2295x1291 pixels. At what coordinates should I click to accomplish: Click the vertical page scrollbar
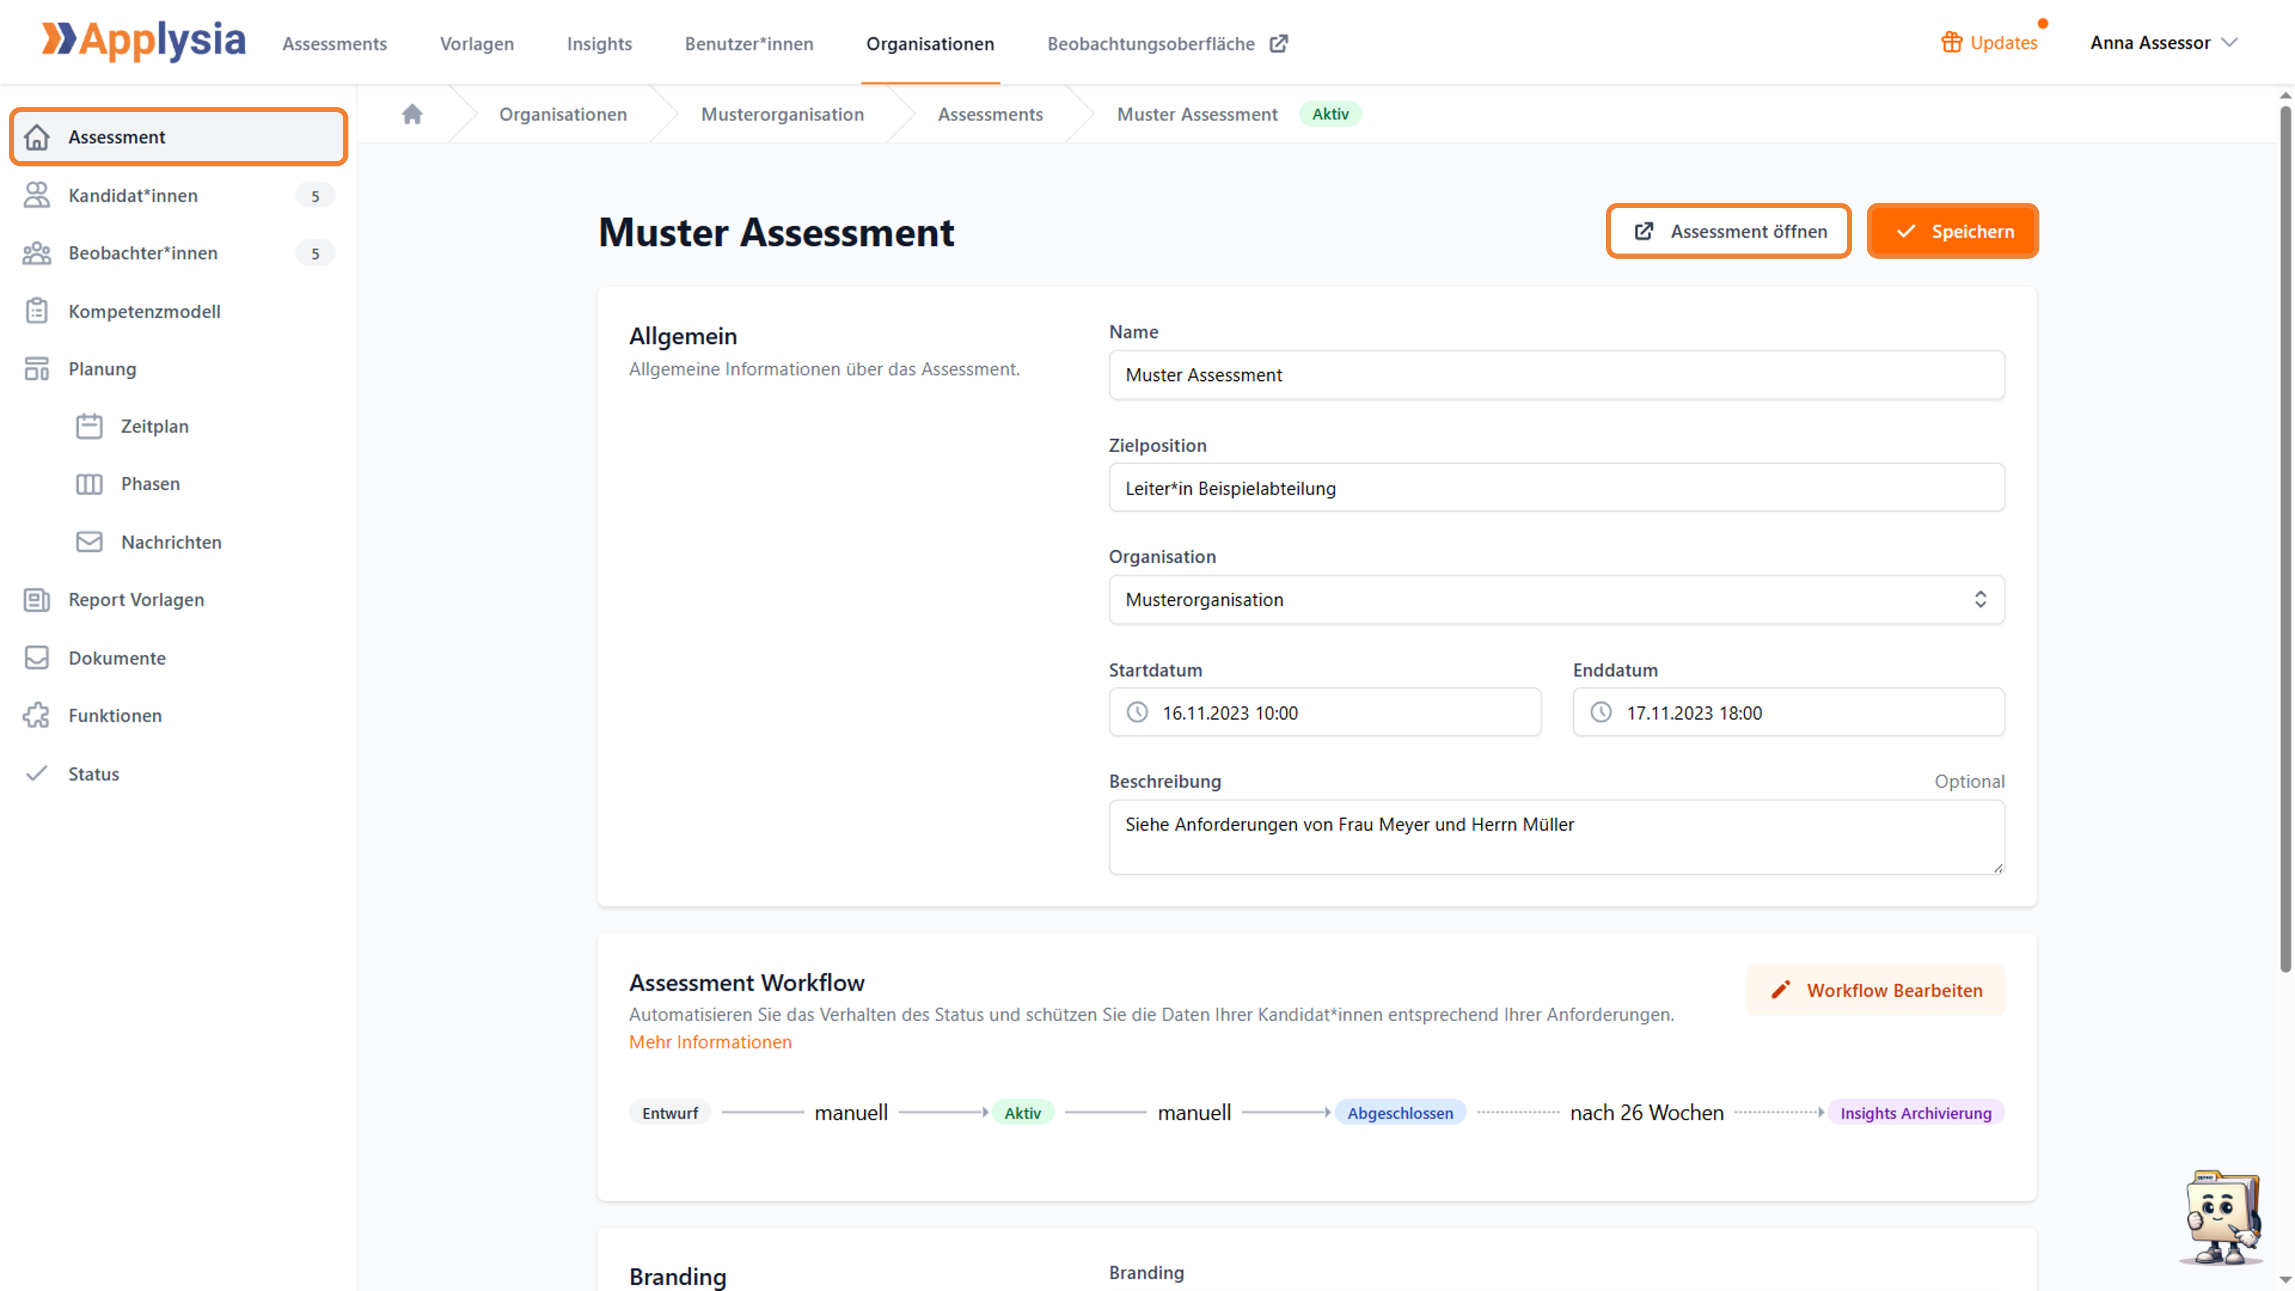point(2285,539)
